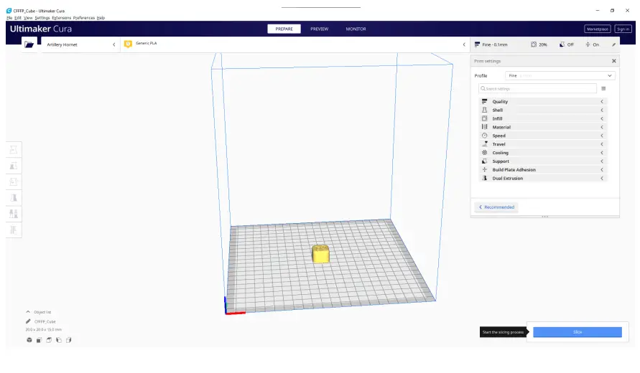Switch to 3D perspective view cube icon
Image resolution: width=640 pixels, height=373 pixels.
tap(29, 340)
